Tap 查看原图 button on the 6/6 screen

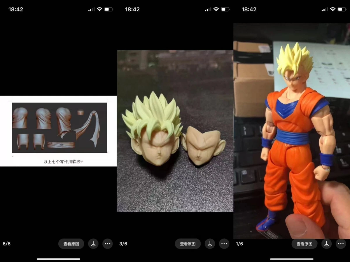click(x=71, y=244)
